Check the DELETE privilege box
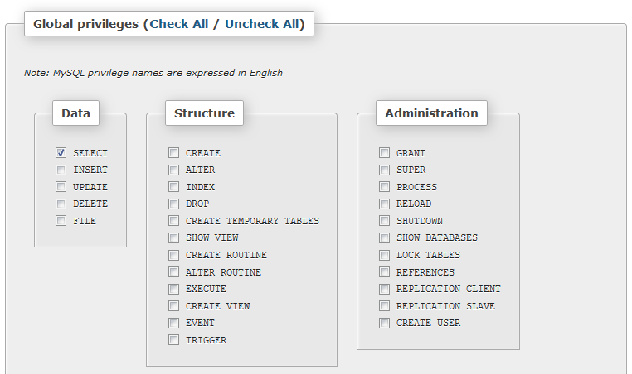This screenshot has width=632, height=374. pyautogui.click(x=61, y=204)
